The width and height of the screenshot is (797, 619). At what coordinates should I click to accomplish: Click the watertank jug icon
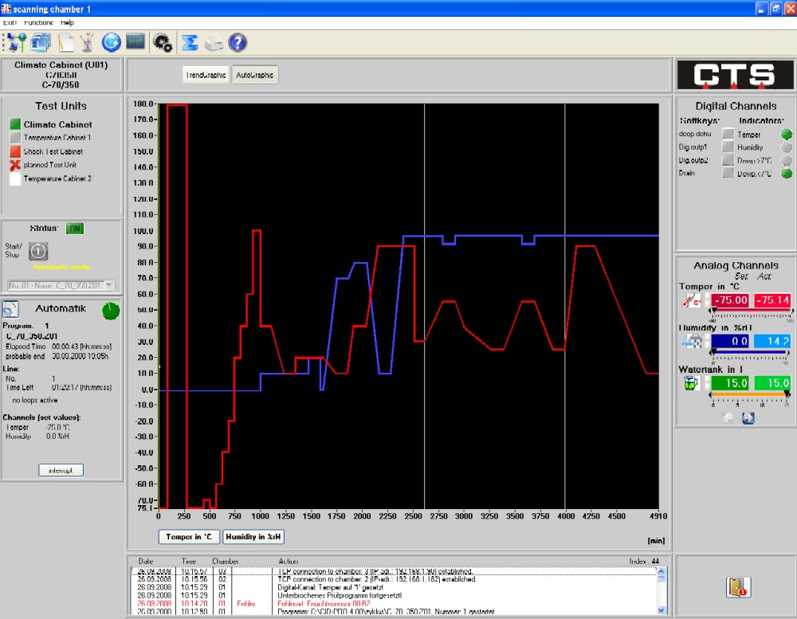point(691,382)
